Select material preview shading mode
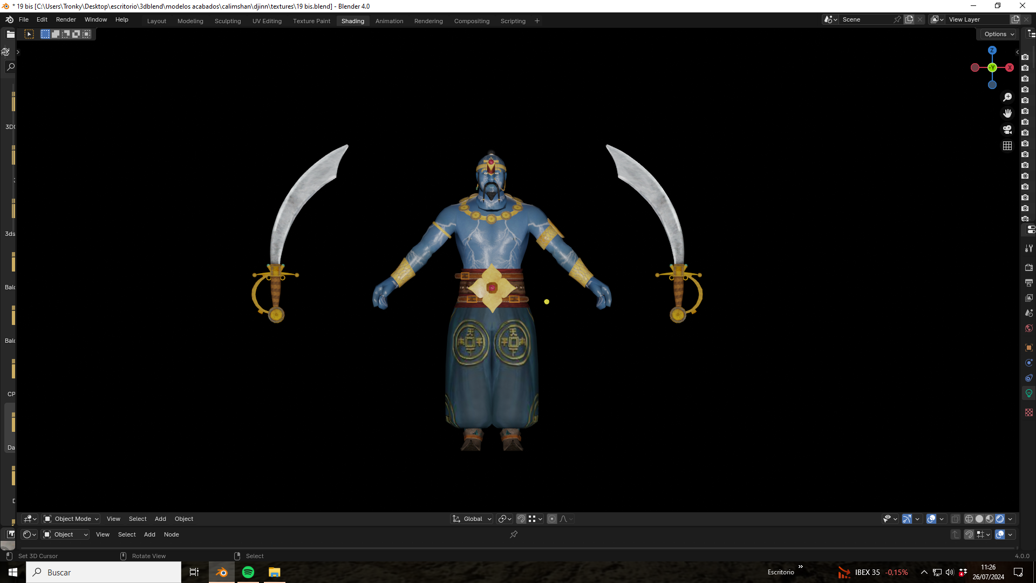The width and height of the screenshot is (1036, 583). [x=990, y=519]
